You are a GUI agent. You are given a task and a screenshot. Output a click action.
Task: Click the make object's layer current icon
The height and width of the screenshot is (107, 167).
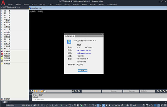[73, 91]
